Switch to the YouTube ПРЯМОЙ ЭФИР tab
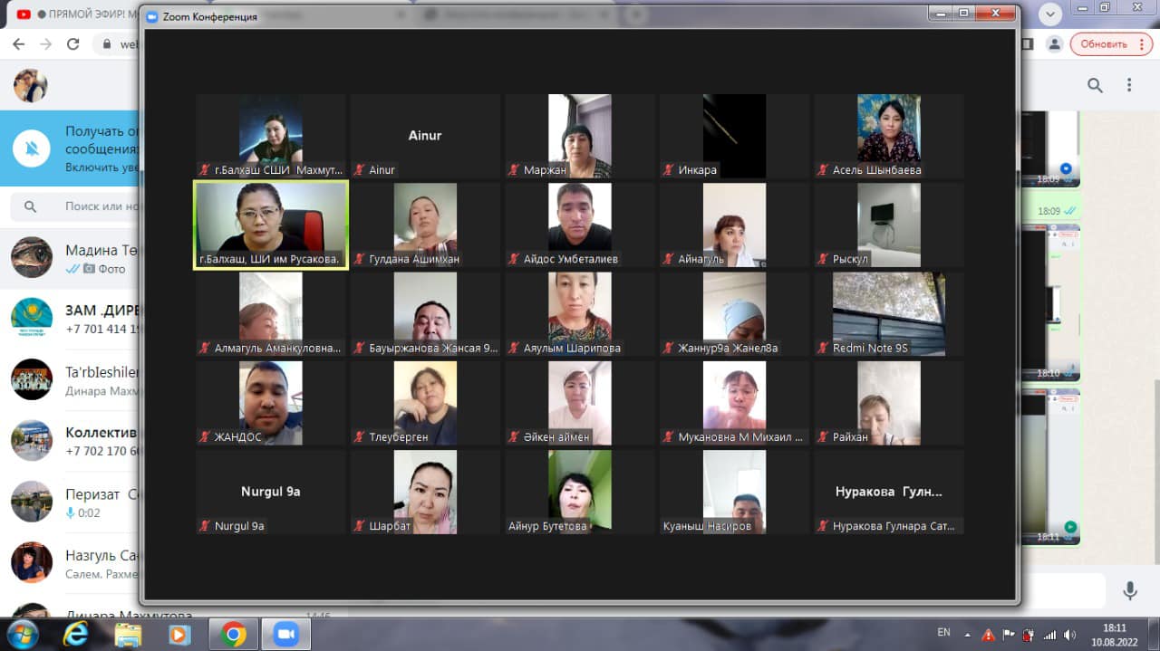 click(x=72, y=15)
